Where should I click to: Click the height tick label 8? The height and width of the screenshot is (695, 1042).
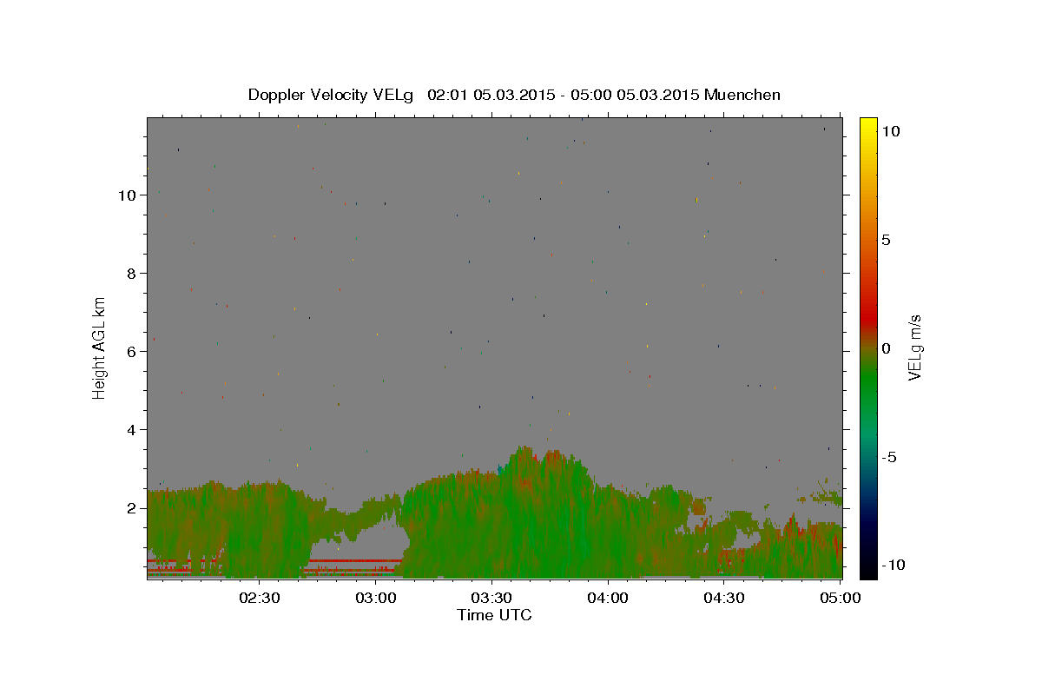click(x=131, y=274)
